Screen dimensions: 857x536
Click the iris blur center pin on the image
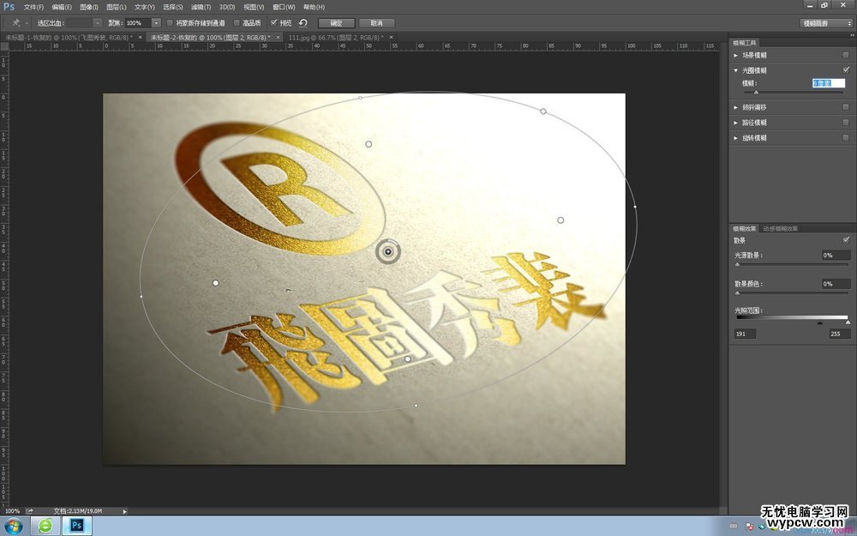[x=388, y=250]
